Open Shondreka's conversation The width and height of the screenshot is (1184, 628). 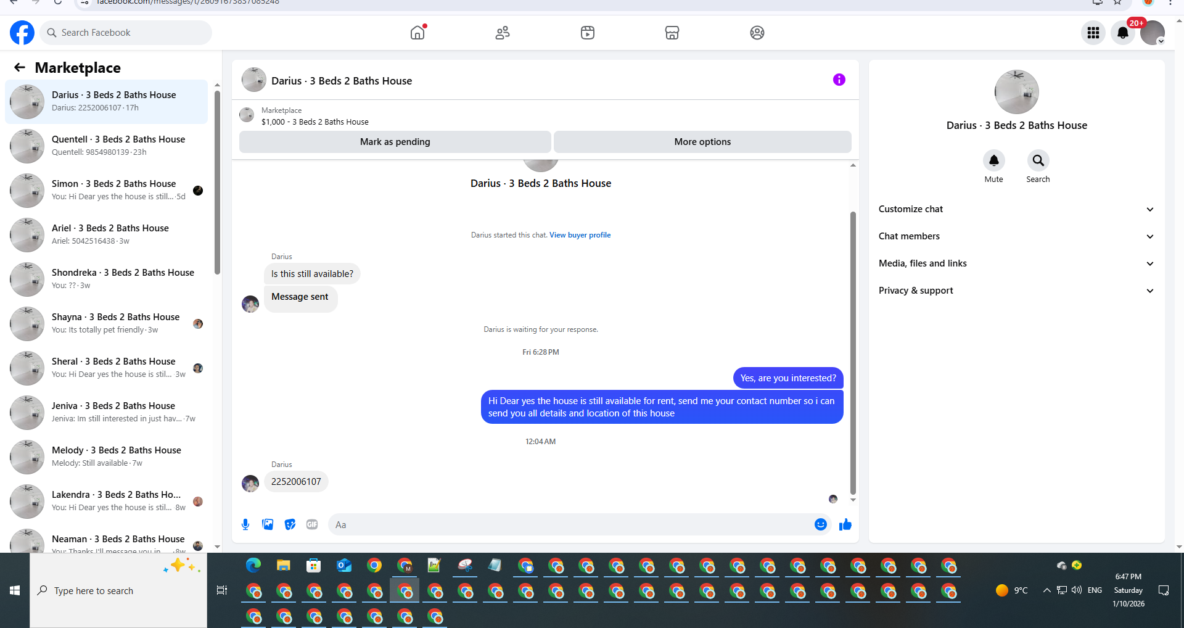(x=106, y=279)
